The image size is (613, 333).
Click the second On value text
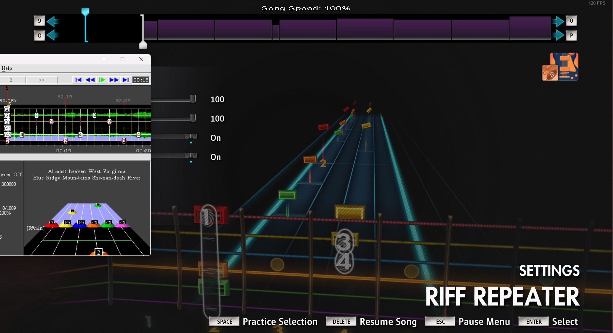(216, 157)
